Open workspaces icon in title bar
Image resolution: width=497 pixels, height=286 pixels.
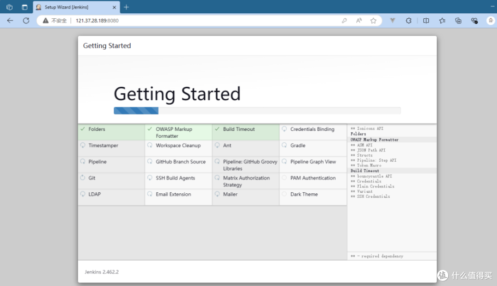point(10,7)
